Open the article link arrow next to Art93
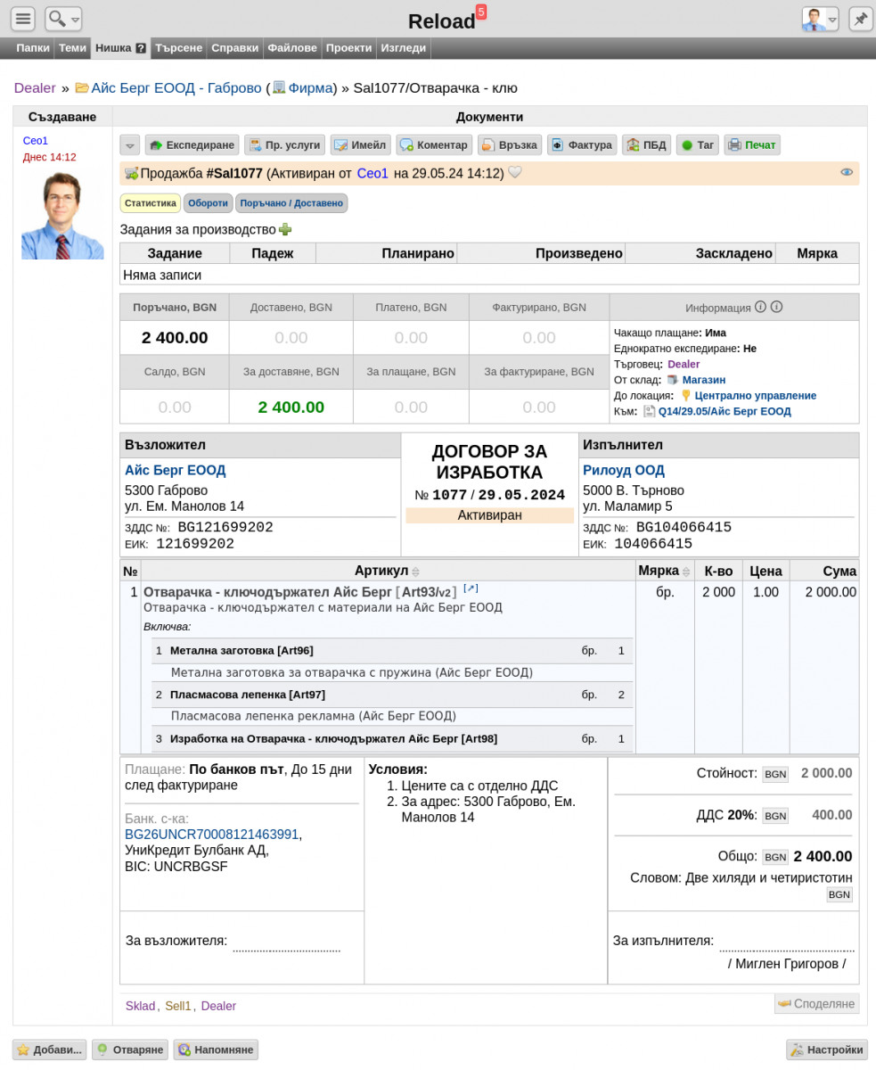 (x=471, y=588)
